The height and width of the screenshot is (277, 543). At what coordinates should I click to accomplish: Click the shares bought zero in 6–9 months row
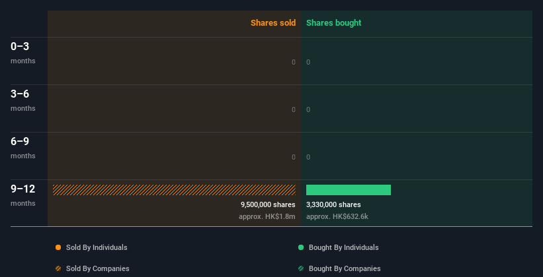[x=308, y=157]
